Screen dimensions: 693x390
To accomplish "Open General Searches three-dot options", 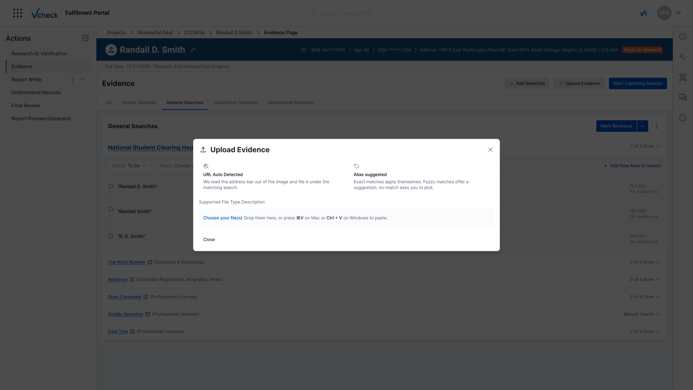I will pos(657,126).
